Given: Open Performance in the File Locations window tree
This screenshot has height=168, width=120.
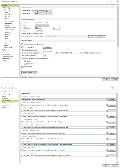Looking at the screenshot, I should pos(6,105).
